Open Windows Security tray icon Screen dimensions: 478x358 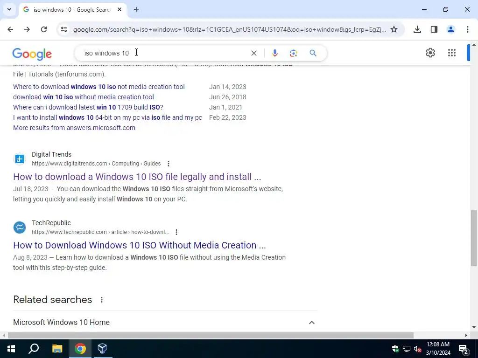(395, 349)
